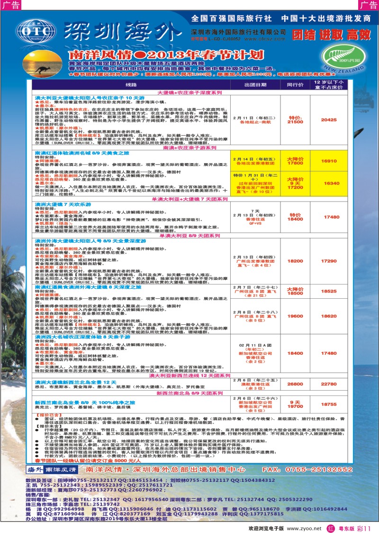The width and height of the screenshot is (379, 533).
Task: Click the 【报价已含】 heading
Action: [x=49, y=415]
